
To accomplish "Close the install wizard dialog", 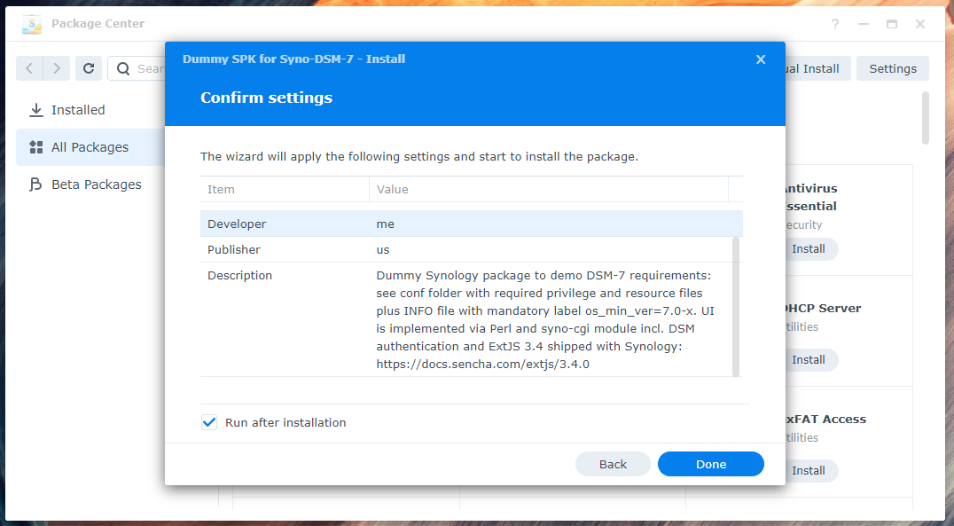I will (x=761, y=59).
